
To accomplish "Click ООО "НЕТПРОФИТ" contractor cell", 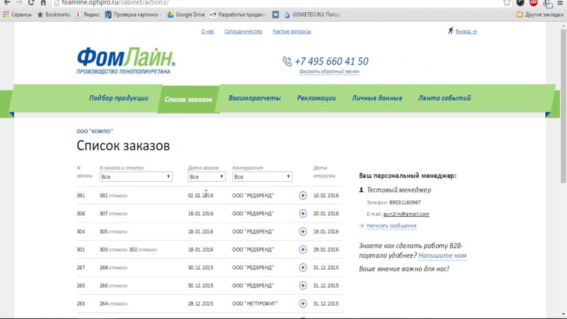I will 255,303.
